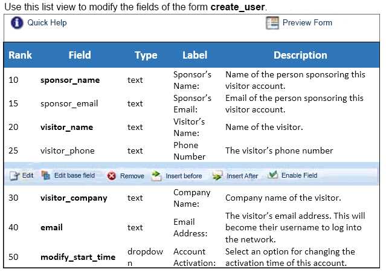Click the Enable Field checkmark icon
386x275 pixels.
272,176
